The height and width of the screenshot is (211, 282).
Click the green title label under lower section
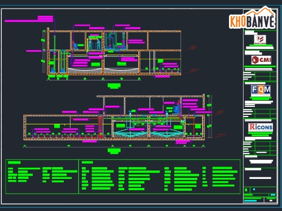(x=114, y=151)
